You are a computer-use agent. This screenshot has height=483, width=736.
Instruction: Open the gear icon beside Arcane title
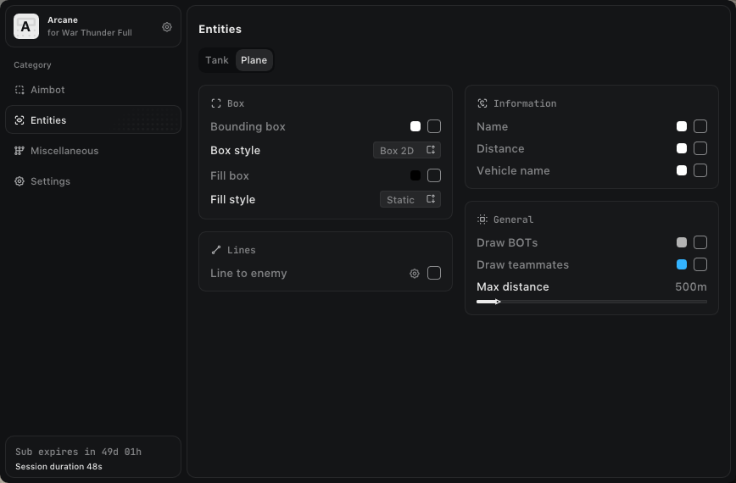point(167,27)
